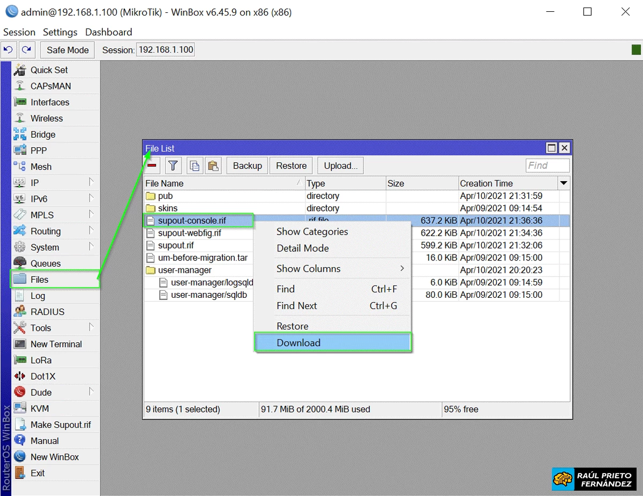
Task: Click the Paste clipboard icon
Action: click(213, 166)
